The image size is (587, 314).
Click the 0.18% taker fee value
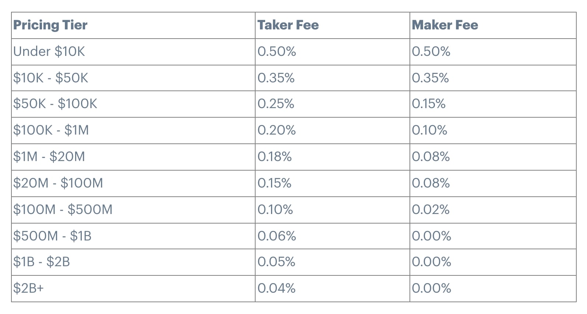[275, 157]
